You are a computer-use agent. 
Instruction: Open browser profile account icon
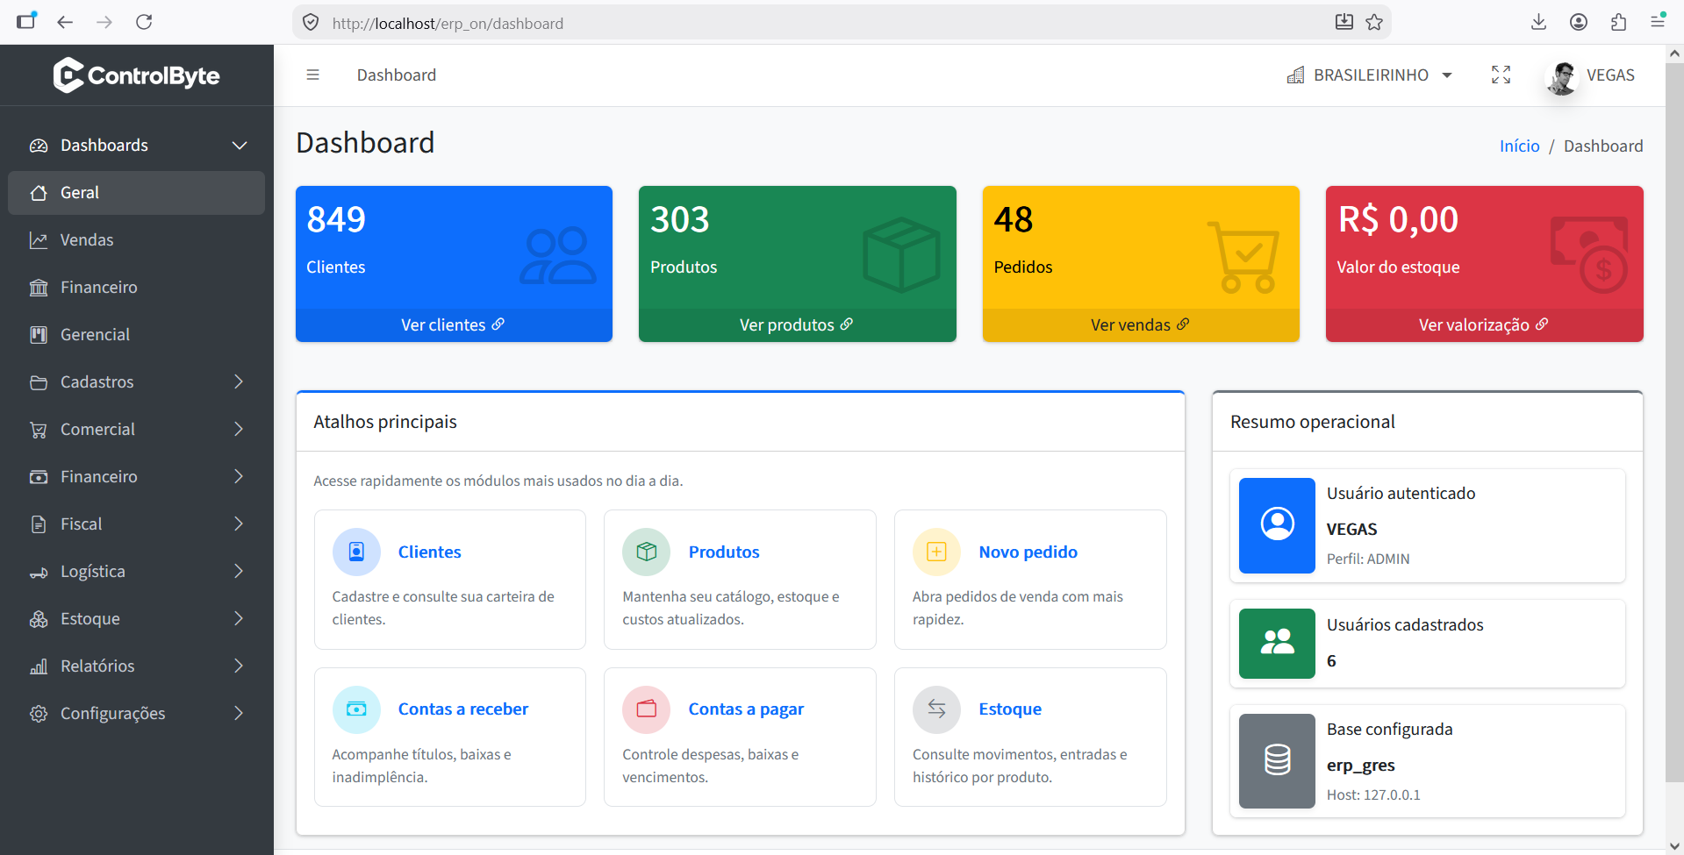tap(1579, 22)
